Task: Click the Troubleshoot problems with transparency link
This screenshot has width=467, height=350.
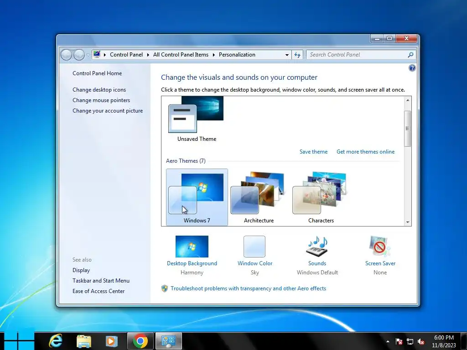Action: coord(249,288)
